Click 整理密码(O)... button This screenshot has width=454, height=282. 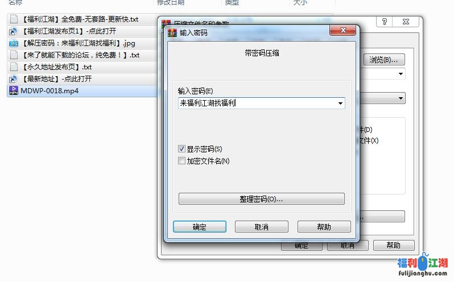[x=262, y=198]
